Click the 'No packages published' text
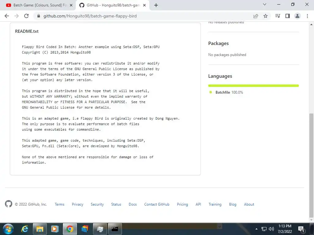The width and height of the screenshot is (314, 235). pos(227,55)
